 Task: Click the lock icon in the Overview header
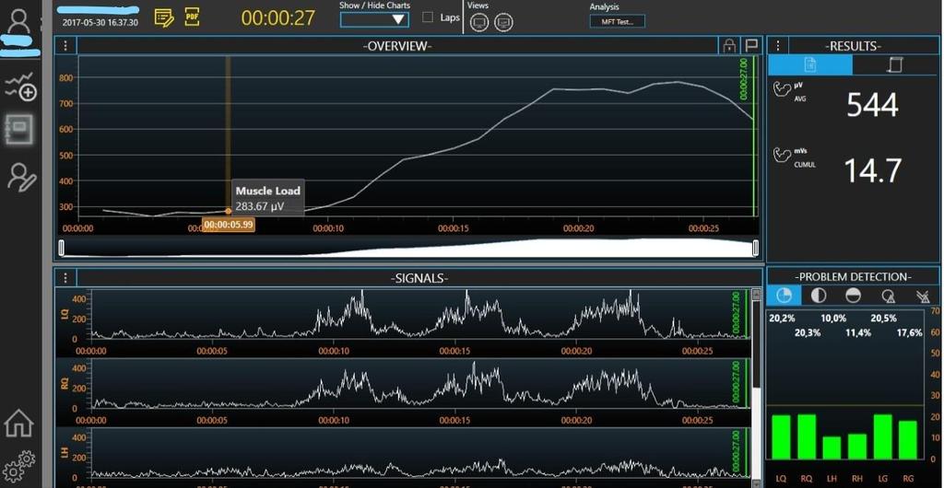[728, 46]
